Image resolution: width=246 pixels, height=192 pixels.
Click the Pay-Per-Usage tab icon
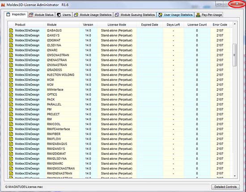click(198, 15)
